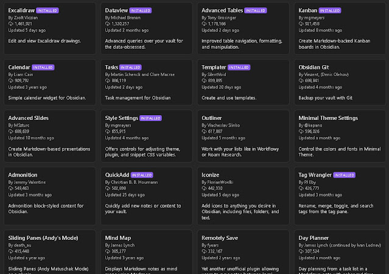389x274 pixels.
Task: Select the Minimal Theme Settings title
Action: pos(328,118)
